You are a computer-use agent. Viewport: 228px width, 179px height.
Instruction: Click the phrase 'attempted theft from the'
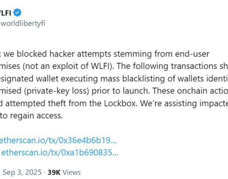tap(54, 103)
